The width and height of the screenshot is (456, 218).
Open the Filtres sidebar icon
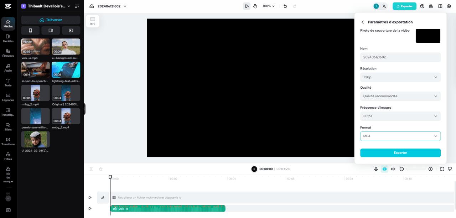(x=8, y=156)
